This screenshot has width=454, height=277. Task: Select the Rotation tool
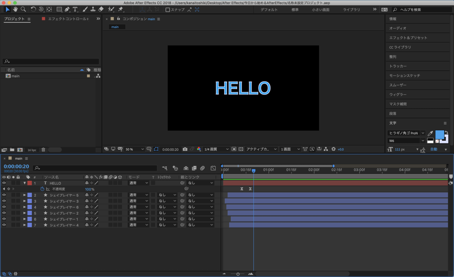[33, 9]
